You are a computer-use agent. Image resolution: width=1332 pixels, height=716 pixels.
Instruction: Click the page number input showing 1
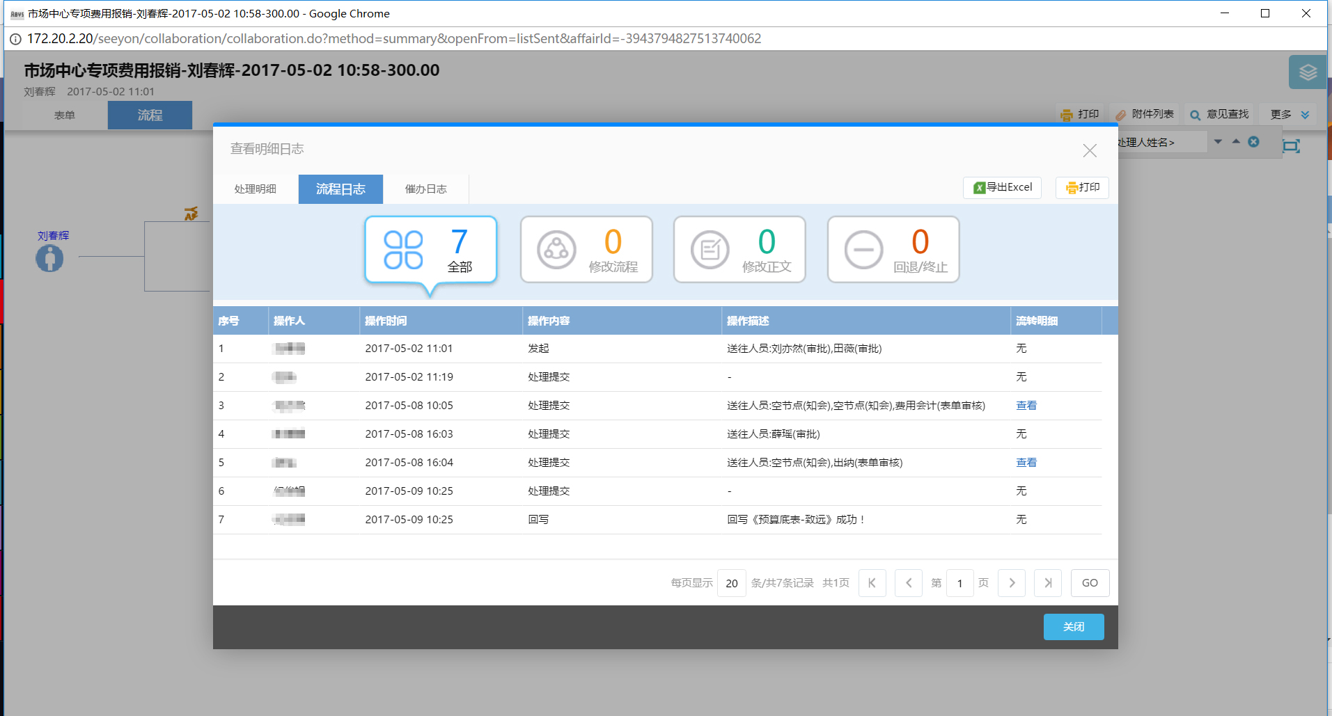(959, 583)
